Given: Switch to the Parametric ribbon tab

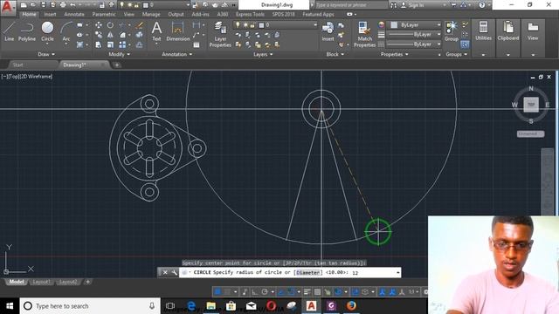Looking at the screenshot, I should coord(104,14).
